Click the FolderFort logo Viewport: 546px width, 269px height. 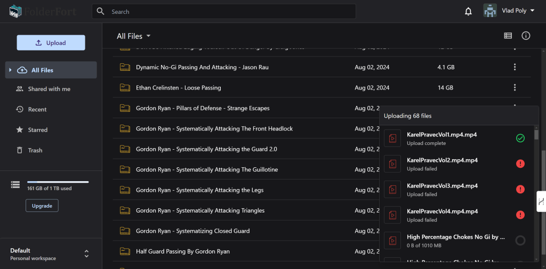(x=43, y=12)
